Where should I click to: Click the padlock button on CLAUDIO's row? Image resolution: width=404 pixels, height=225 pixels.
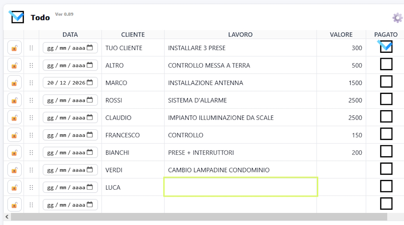[14, 117]
